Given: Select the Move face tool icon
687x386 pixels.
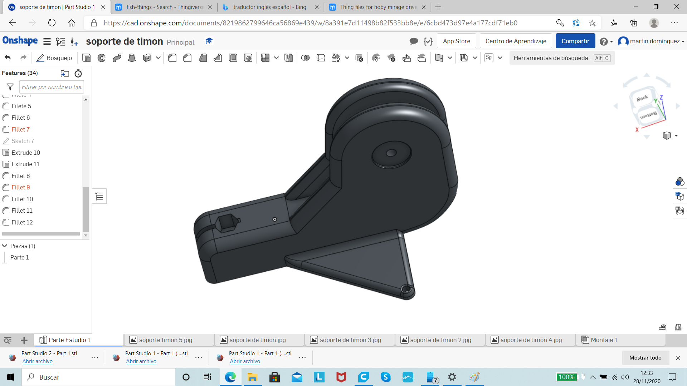Looking at the screenshot, I should tap(407, 58).
